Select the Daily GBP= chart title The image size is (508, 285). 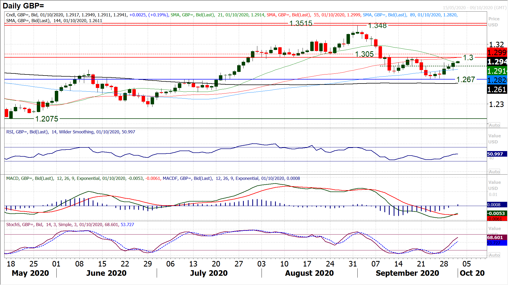23,6
